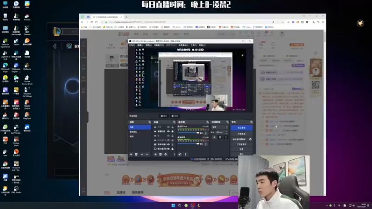Reload the Douyu page in browser

tap(92, 22)
